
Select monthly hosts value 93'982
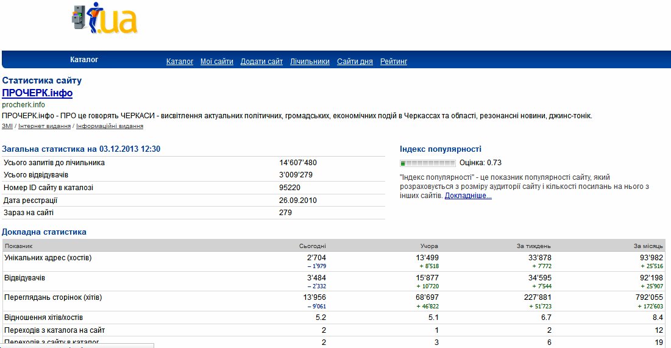(x=651, y=258)
